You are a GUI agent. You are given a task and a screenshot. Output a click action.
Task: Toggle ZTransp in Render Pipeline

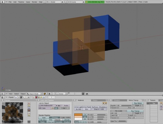click(55, 117)
